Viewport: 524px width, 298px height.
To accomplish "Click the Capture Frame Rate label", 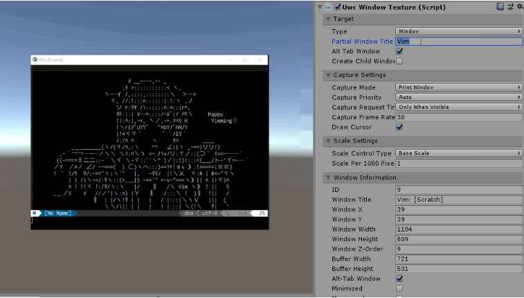I will [363, 117].
